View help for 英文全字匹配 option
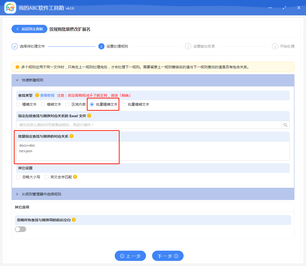Screen dimensions: 306x266 point(75,177)
